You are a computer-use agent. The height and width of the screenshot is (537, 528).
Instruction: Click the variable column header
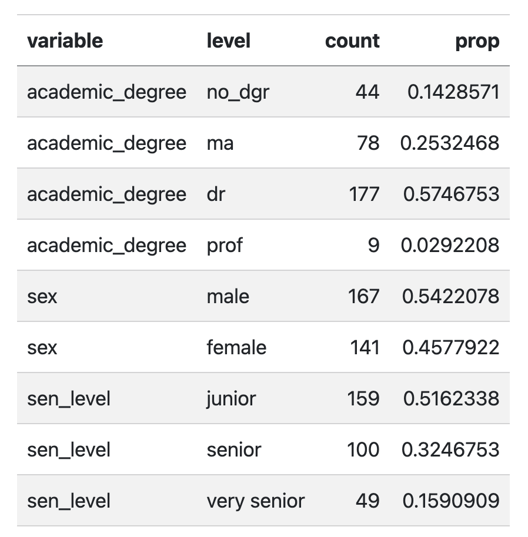pos(65,41)
